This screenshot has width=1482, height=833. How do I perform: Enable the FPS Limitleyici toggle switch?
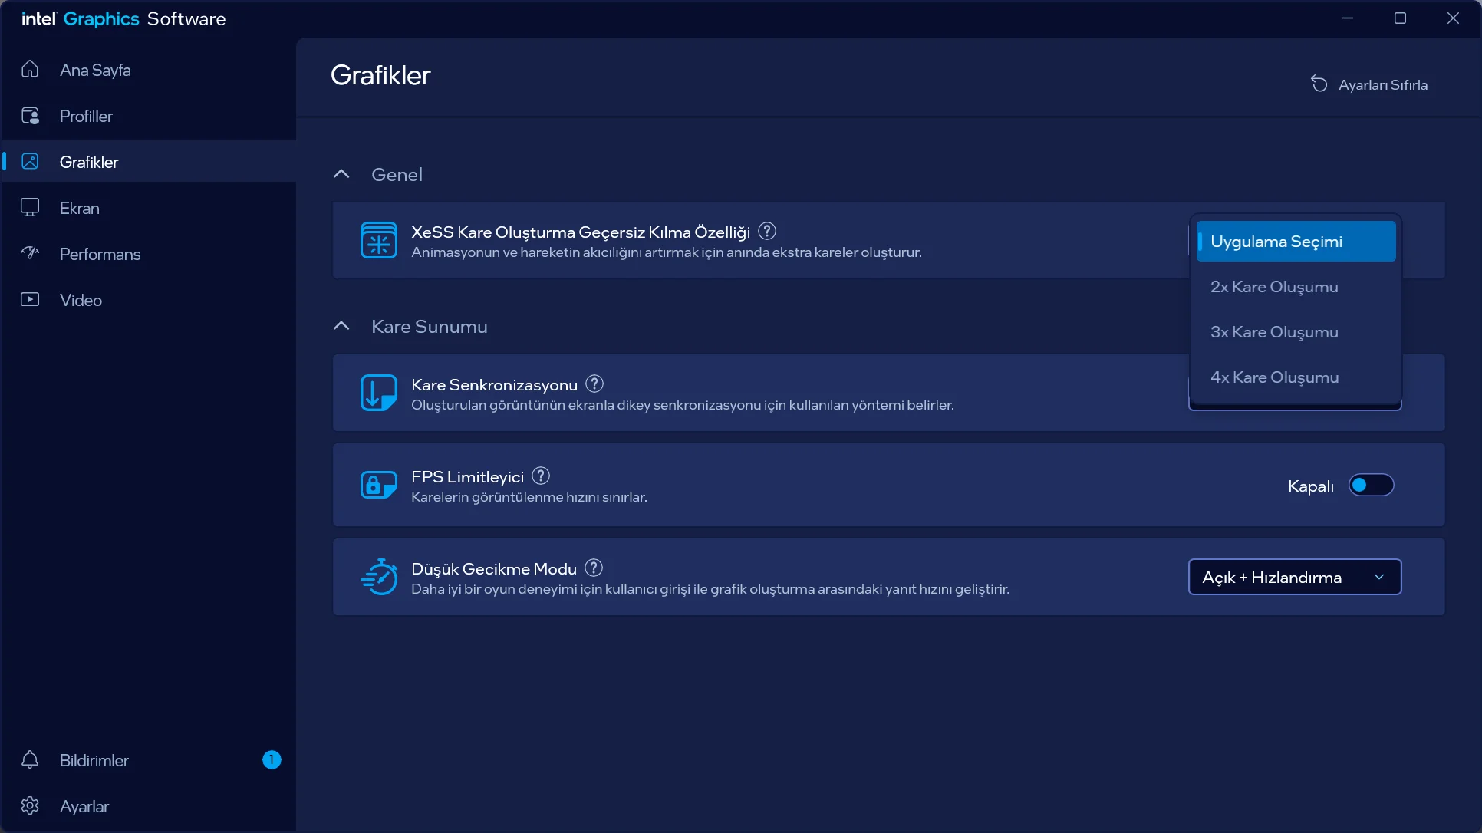(x=1371, y=486)
